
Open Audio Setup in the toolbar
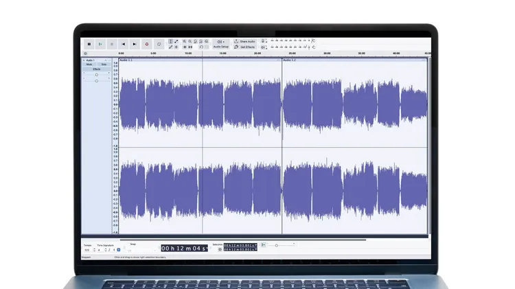pos(220,44)
